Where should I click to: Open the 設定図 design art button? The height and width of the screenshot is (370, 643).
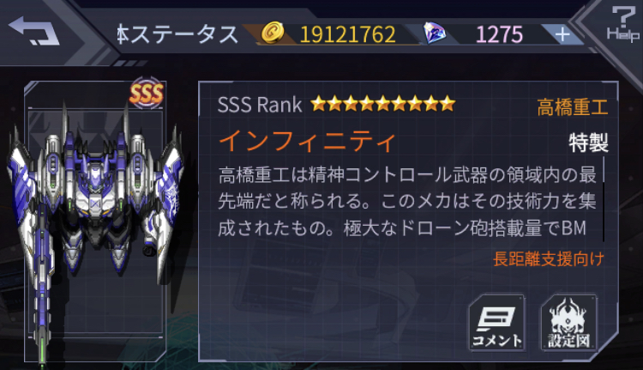coord(568,323)
